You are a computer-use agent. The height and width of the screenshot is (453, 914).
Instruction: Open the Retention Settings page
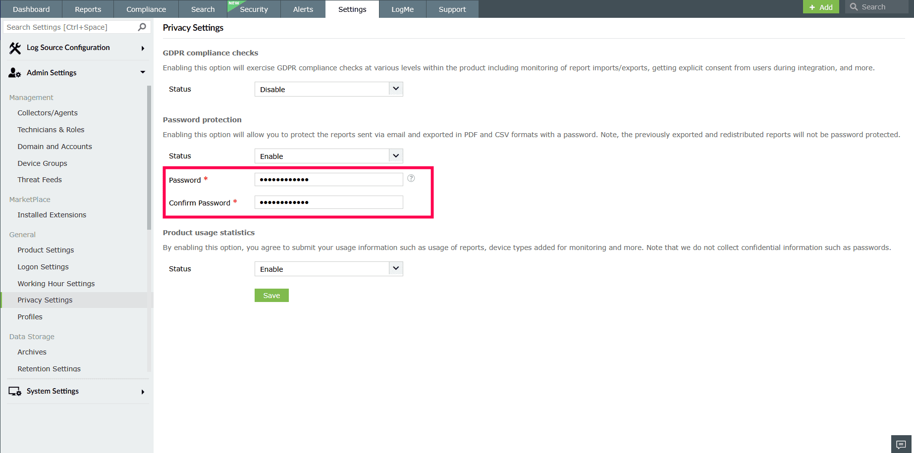pos(49,368)
